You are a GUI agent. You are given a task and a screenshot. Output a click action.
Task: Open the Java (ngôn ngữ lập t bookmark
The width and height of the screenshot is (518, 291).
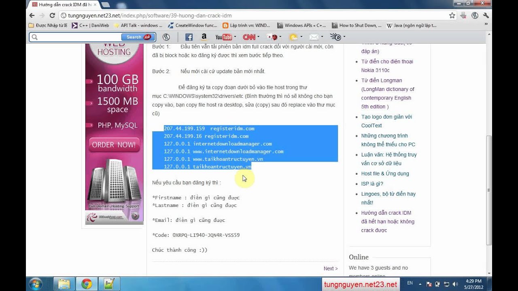point(412,25)
